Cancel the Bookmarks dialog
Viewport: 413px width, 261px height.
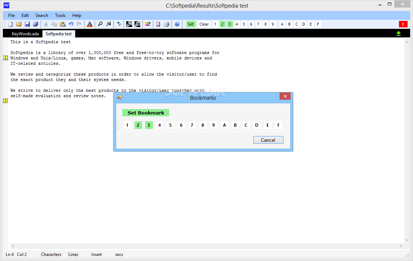coord(268,140)
